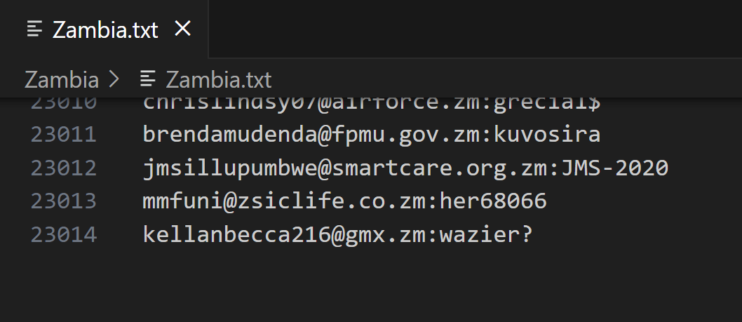
Task: Click the file icon in the breadcrumb bar
Action: (147, 79)
